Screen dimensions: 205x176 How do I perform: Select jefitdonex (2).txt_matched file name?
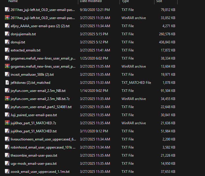click(x=31, y=83)
